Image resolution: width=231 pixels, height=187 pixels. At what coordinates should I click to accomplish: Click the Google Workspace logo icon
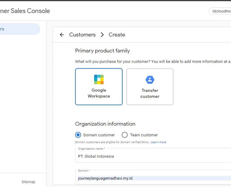pyautogui.click(x=99, y=80)
